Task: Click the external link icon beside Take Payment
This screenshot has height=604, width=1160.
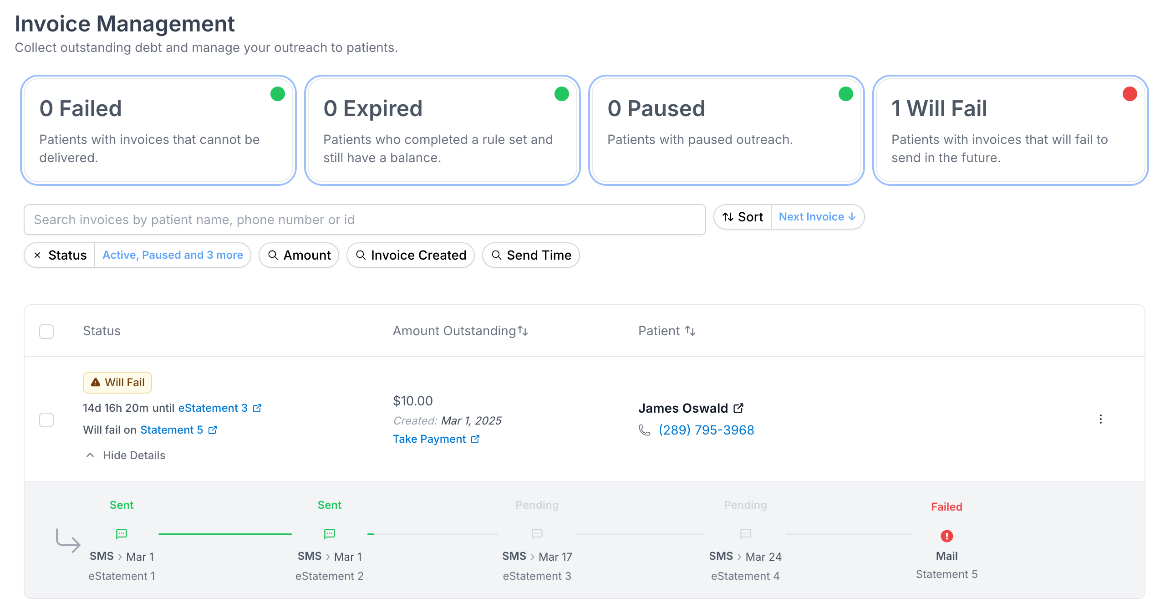Action: [475, 439]
